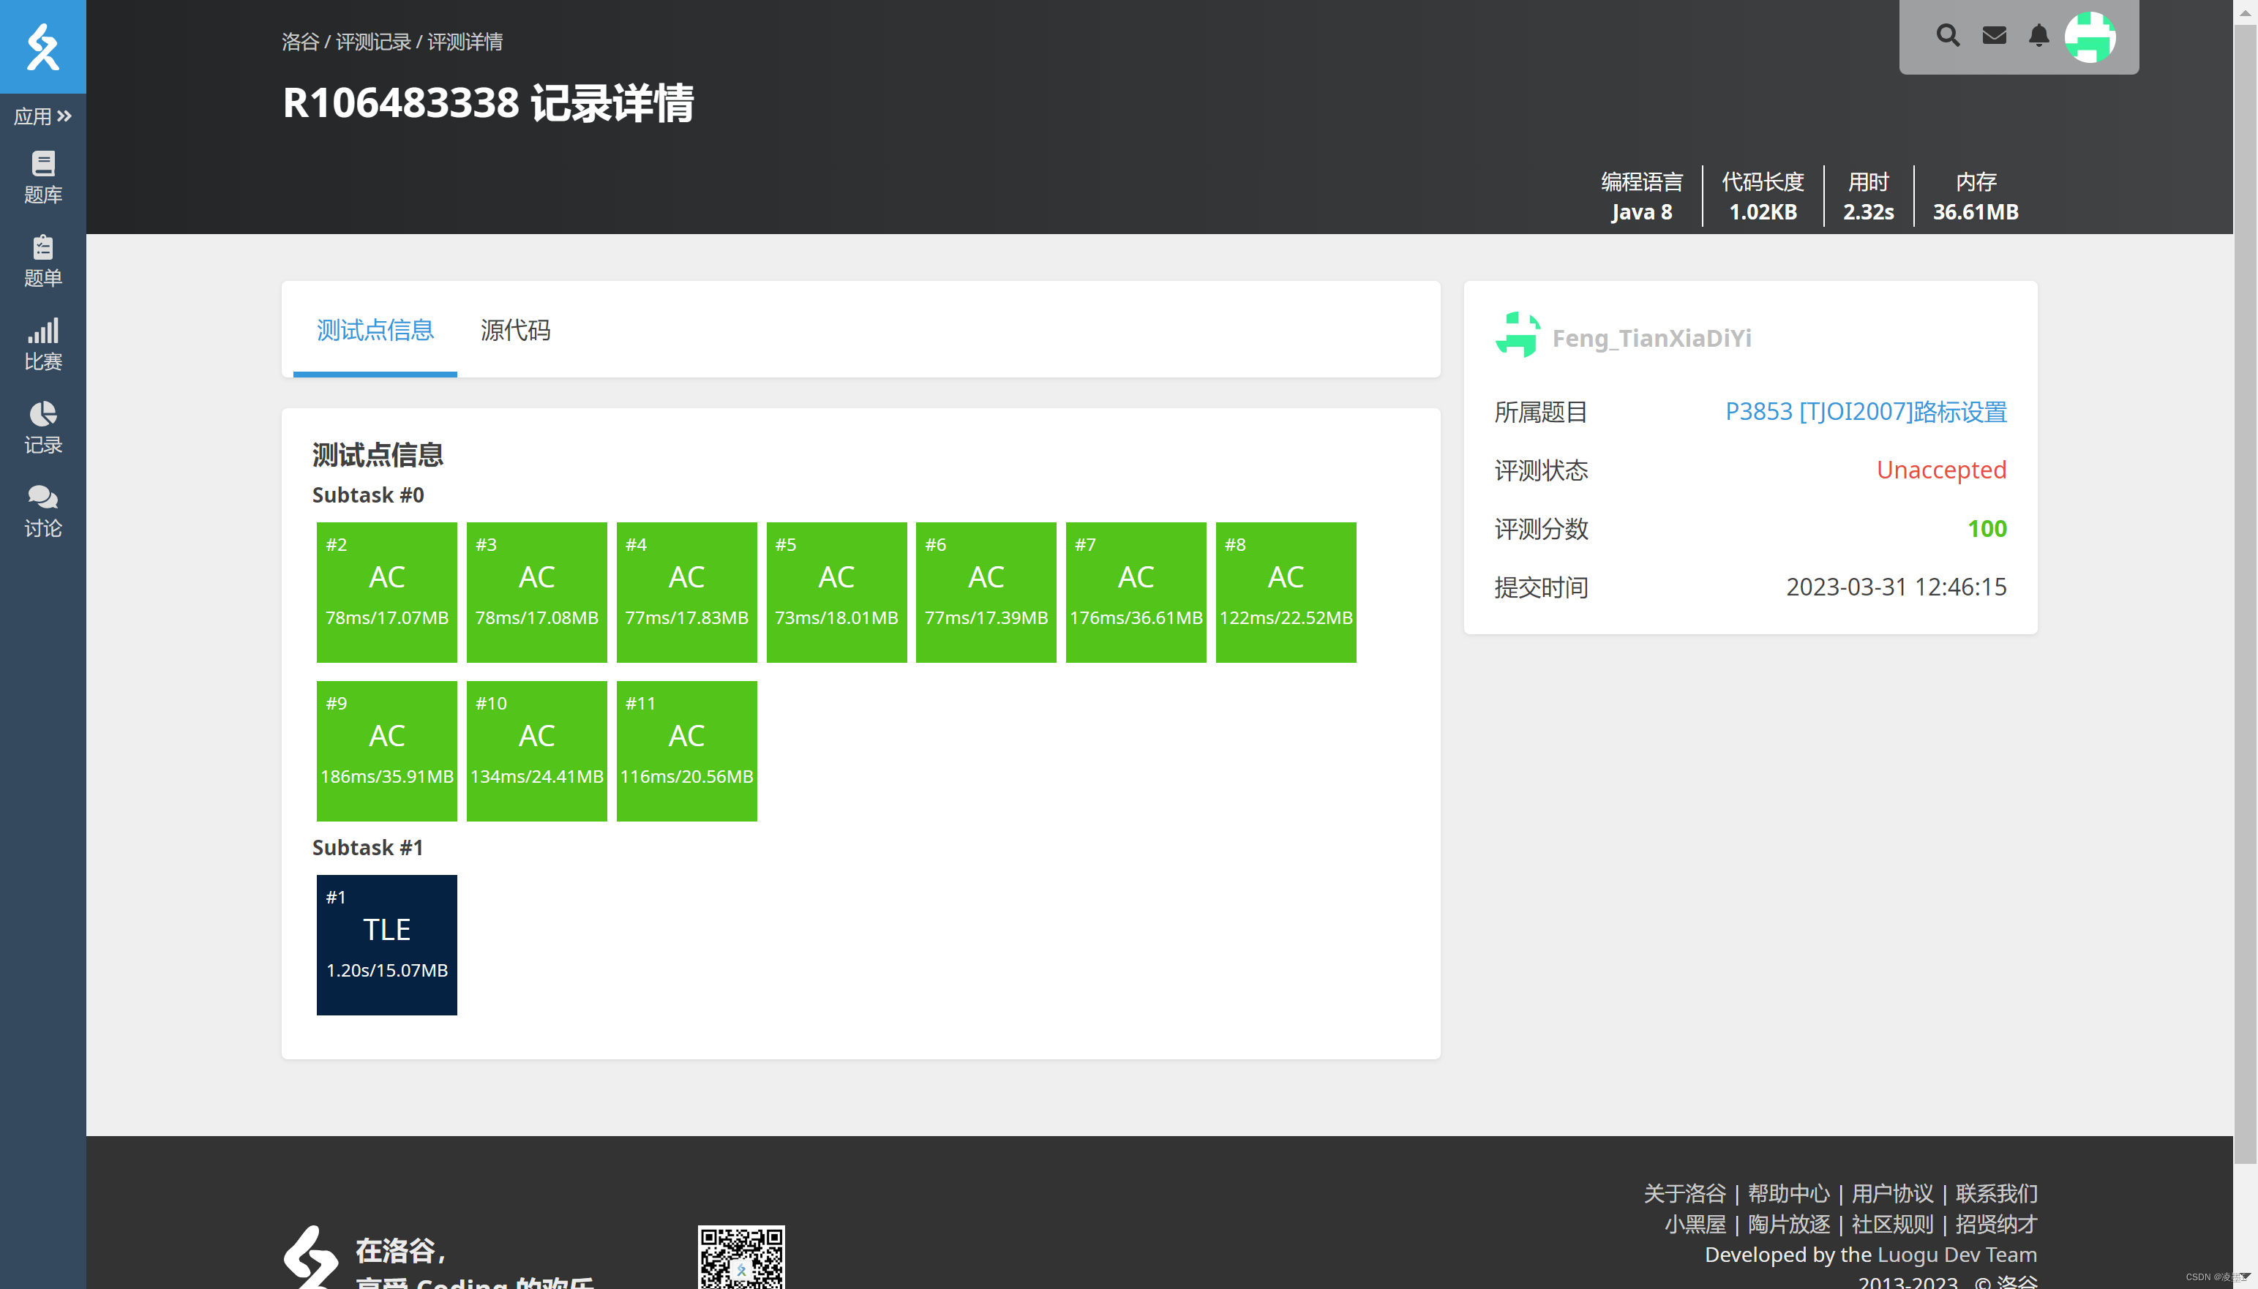The image size is (2258, 1289).
Task: Click the TLE test case #1 block
Action: coord(387,944)
